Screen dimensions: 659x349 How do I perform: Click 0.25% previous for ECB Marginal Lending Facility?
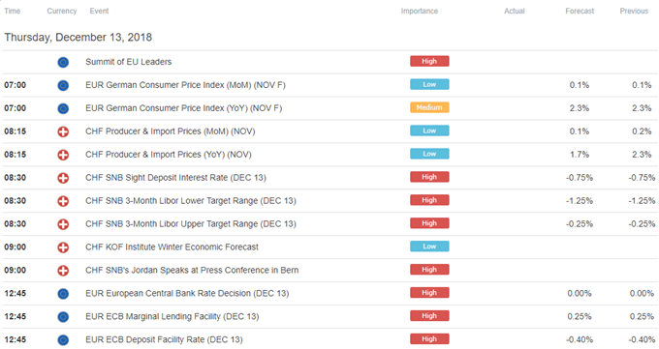[642, 316]
